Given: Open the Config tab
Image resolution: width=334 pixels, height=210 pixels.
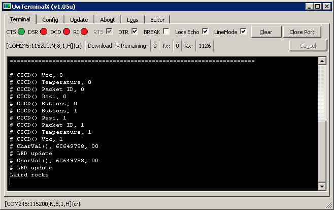Looking at the screenshot, I should [x=50, y=20].
